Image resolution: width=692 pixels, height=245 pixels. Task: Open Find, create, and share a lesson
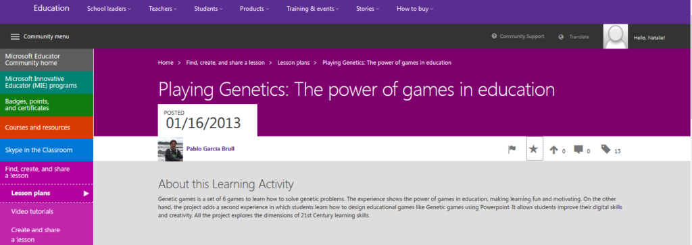pyautogui.click(x=47, y=172)
